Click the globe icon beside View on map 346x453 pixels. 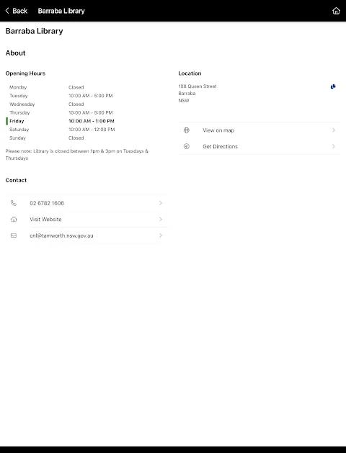(x=187, y=130)
